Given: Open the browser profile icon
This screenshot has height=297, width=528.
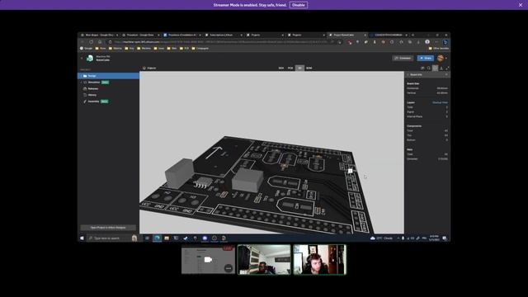Looking at the screenshot, I should 427,42.
